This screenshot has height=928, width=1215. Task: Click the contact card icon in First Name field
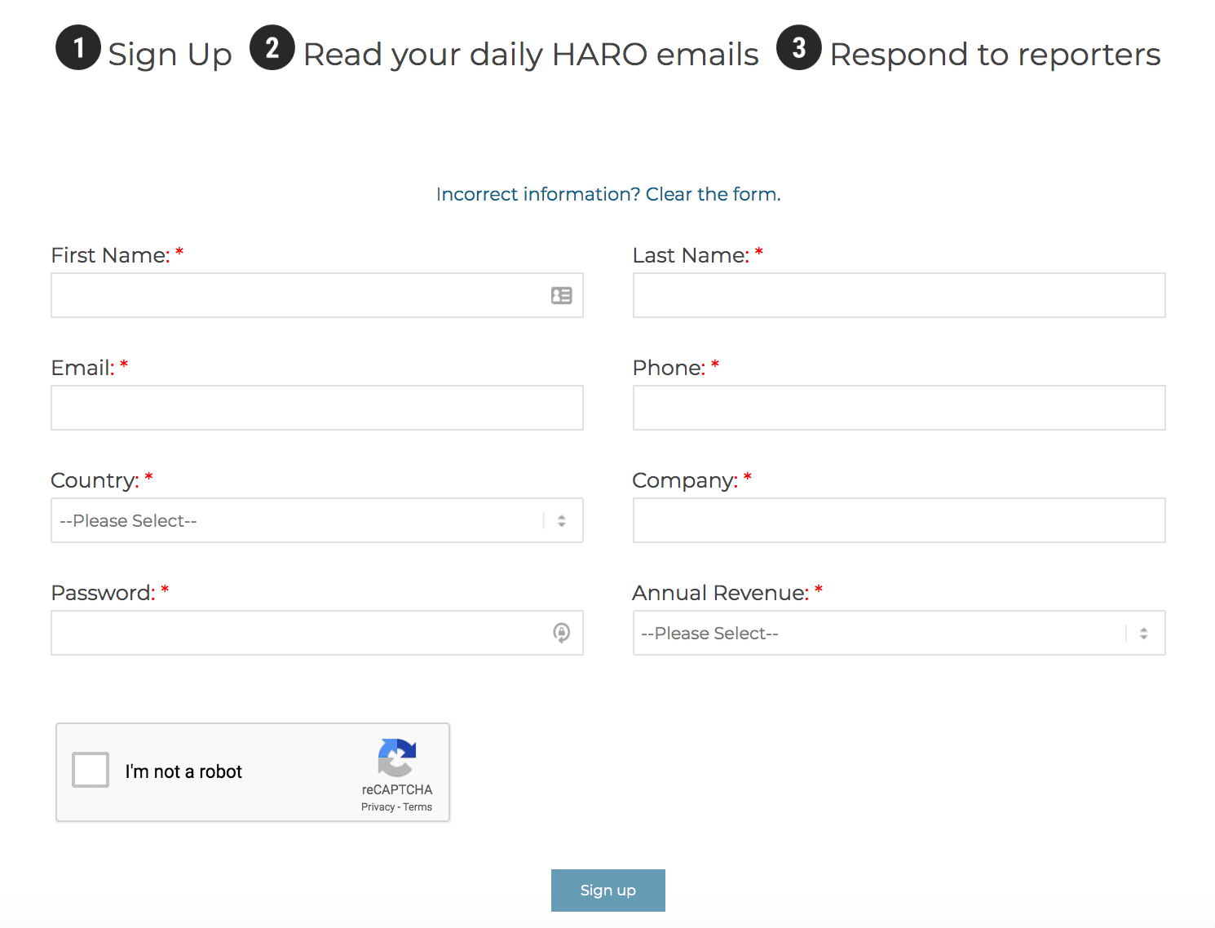(x=562, y=295)
